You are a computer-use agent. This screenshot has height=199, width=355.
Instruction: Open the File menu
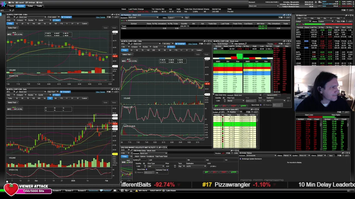click(x=12, y=2)
